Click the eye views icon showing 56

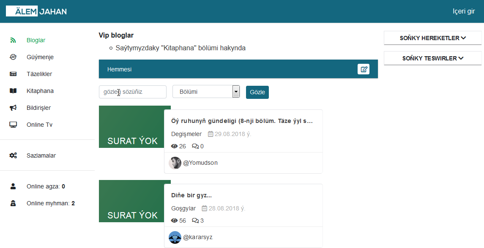pos(175,221)
